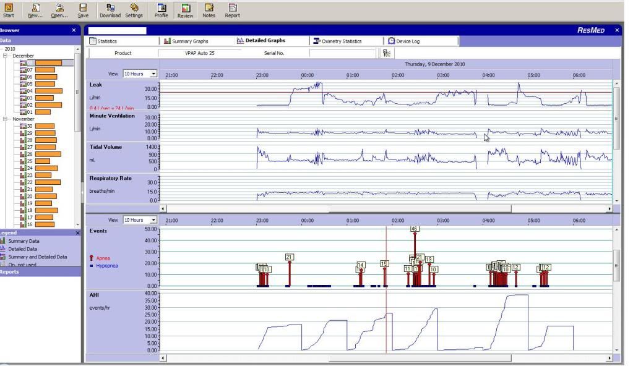Select November 22 data entry

click(x=40, y=182)
